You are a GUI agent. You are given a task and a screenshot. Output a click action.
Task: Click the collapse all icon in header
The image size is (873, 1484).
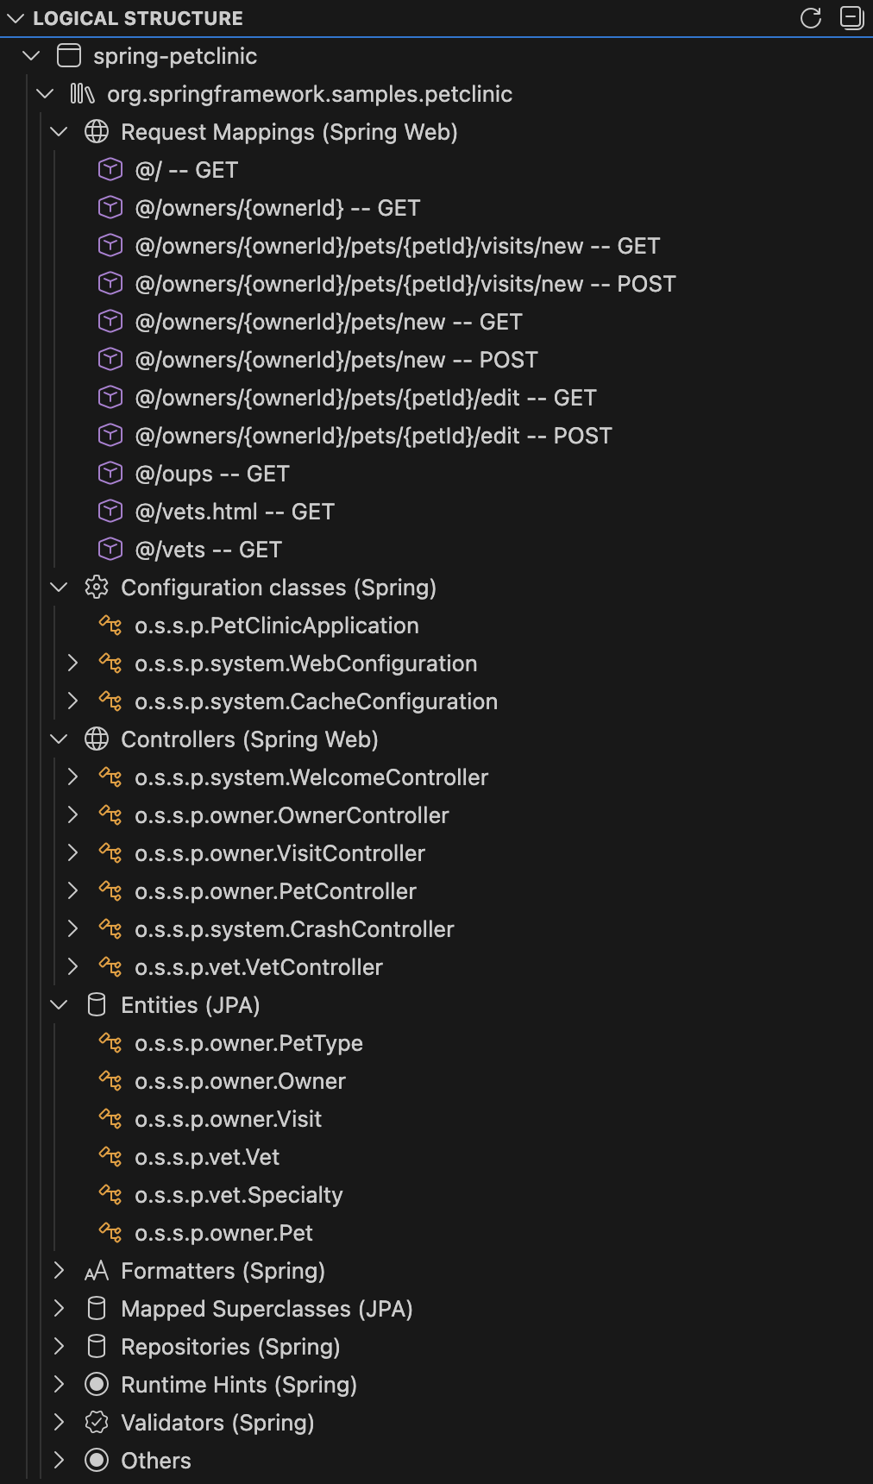[851, 18]
